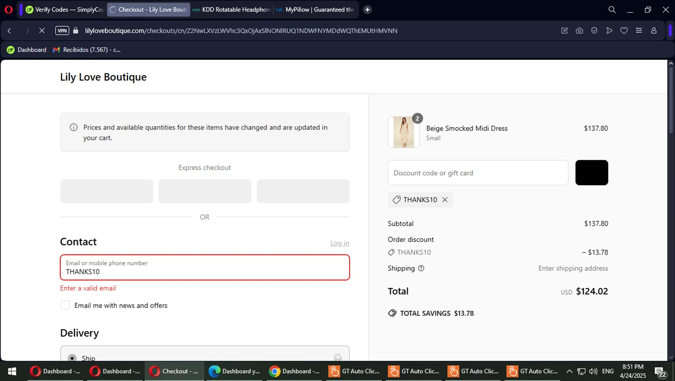Click the third express checkout button placeholder

303,191
